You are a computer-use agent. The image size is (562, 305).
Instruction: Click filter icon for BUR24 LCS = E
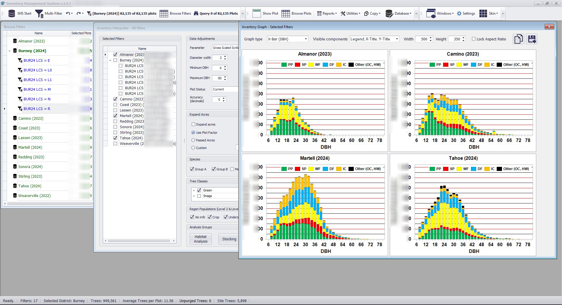click(x=20, y=61)
